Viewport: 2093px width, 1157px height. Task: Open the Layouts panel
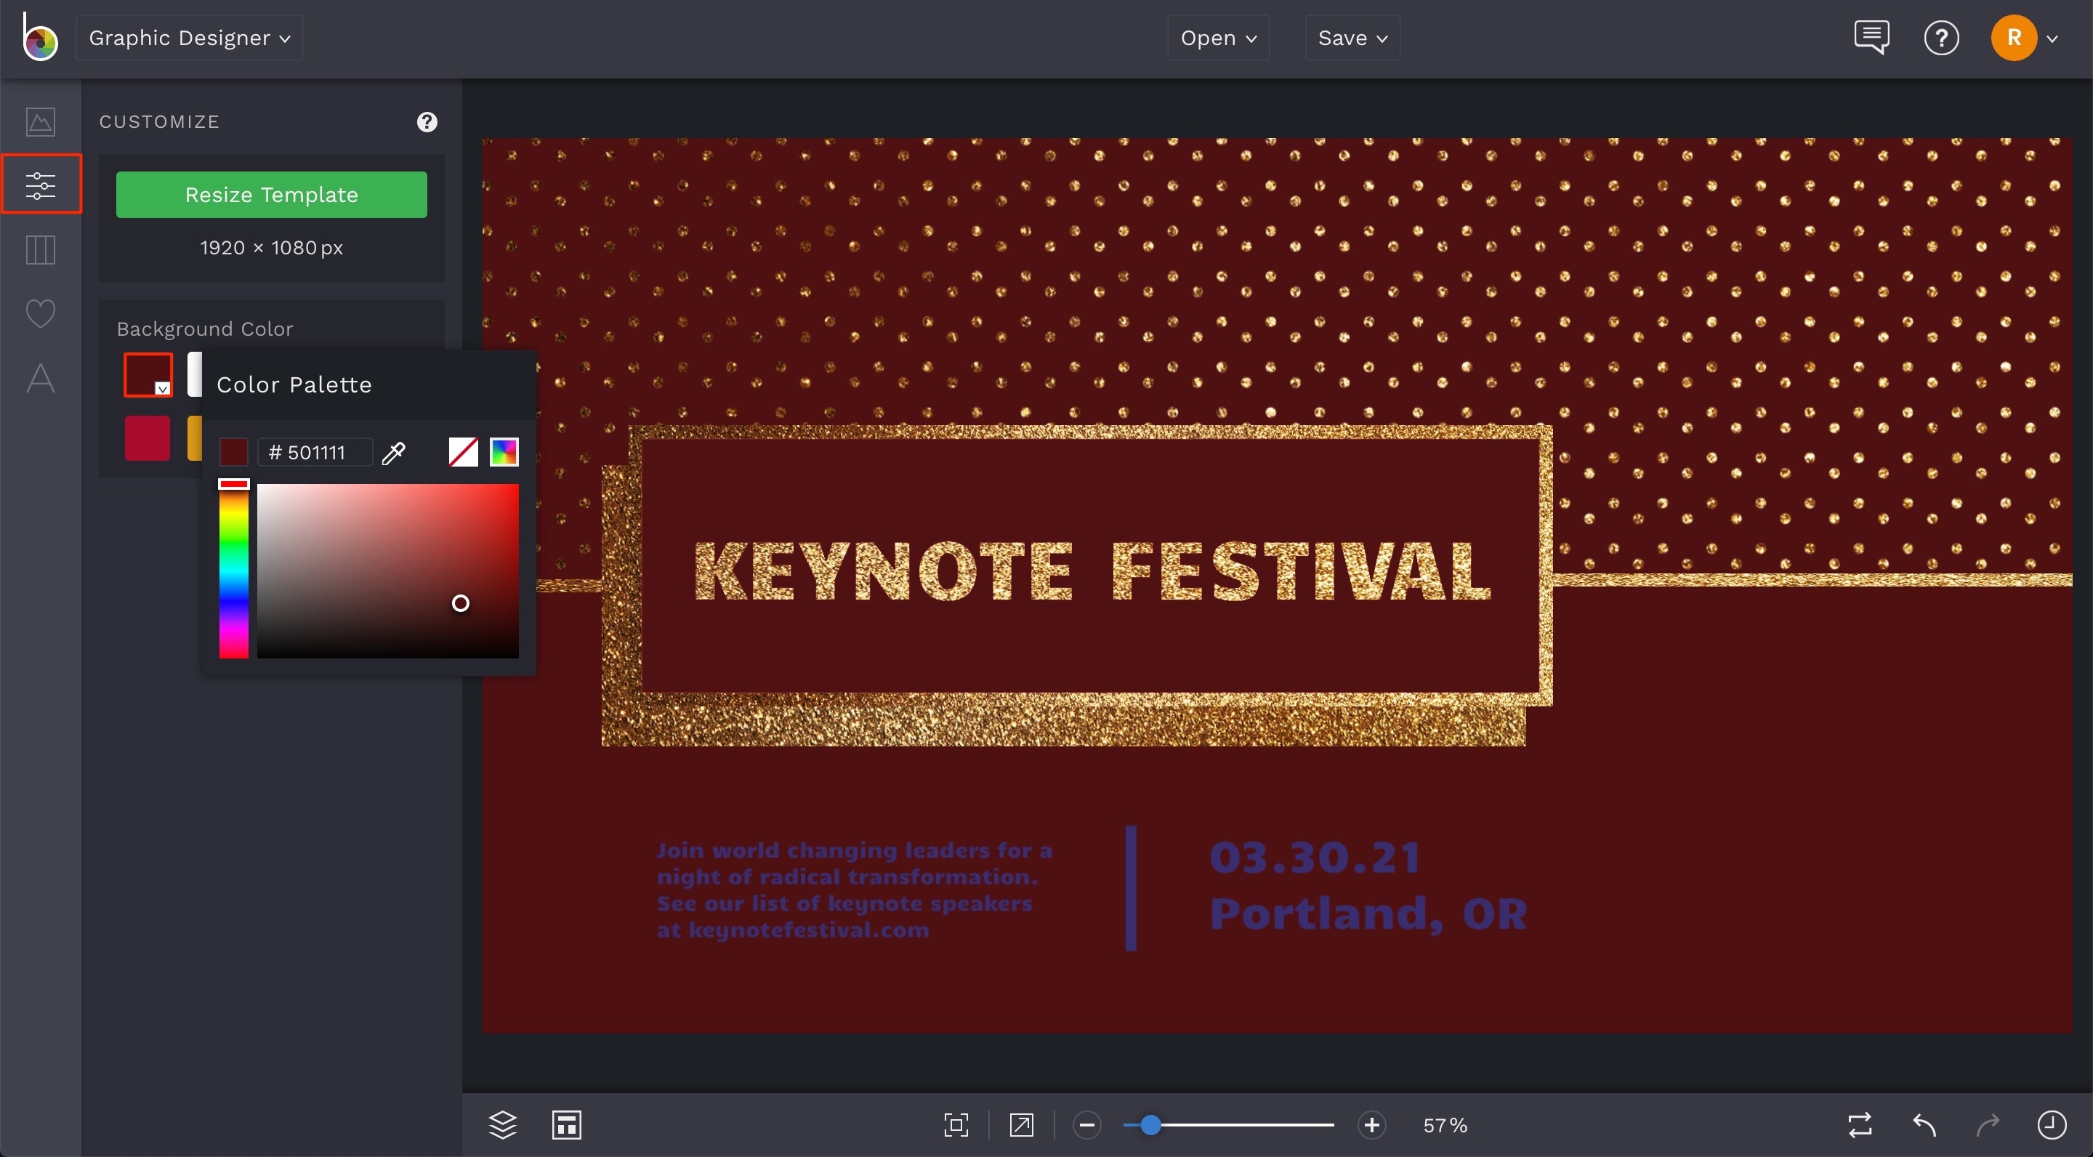coord(41,249)
